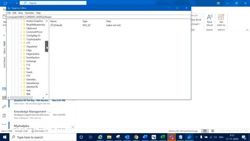Click the registry tree vertical scrollbar thumb
Viewport: 250px width, 141px height.
click(46, 46)
